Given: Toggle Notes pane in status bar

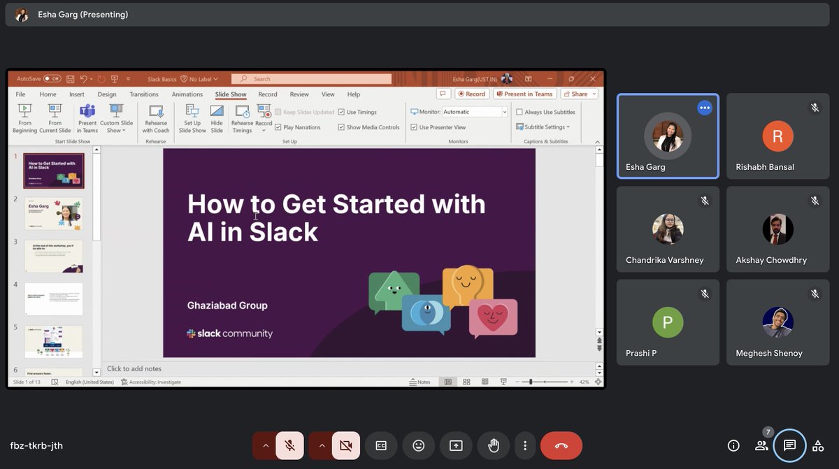Looking at the screenshot, I should coord(419,382).
